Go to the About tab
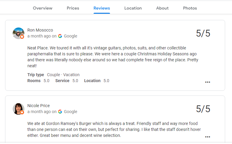Image resolution: width=232 pixels, height=144 pixels. [x=162, y=8]
